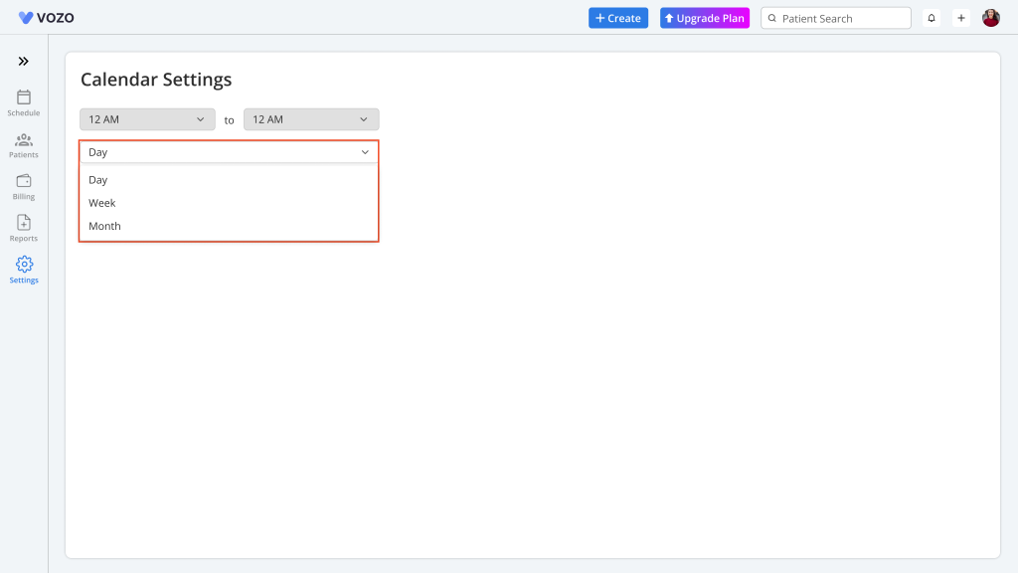This screenshot has width=1018, height=573.
Task: Open the end time 12 AM dropdown
Action: pyautogui.click(x=311, y=119)
